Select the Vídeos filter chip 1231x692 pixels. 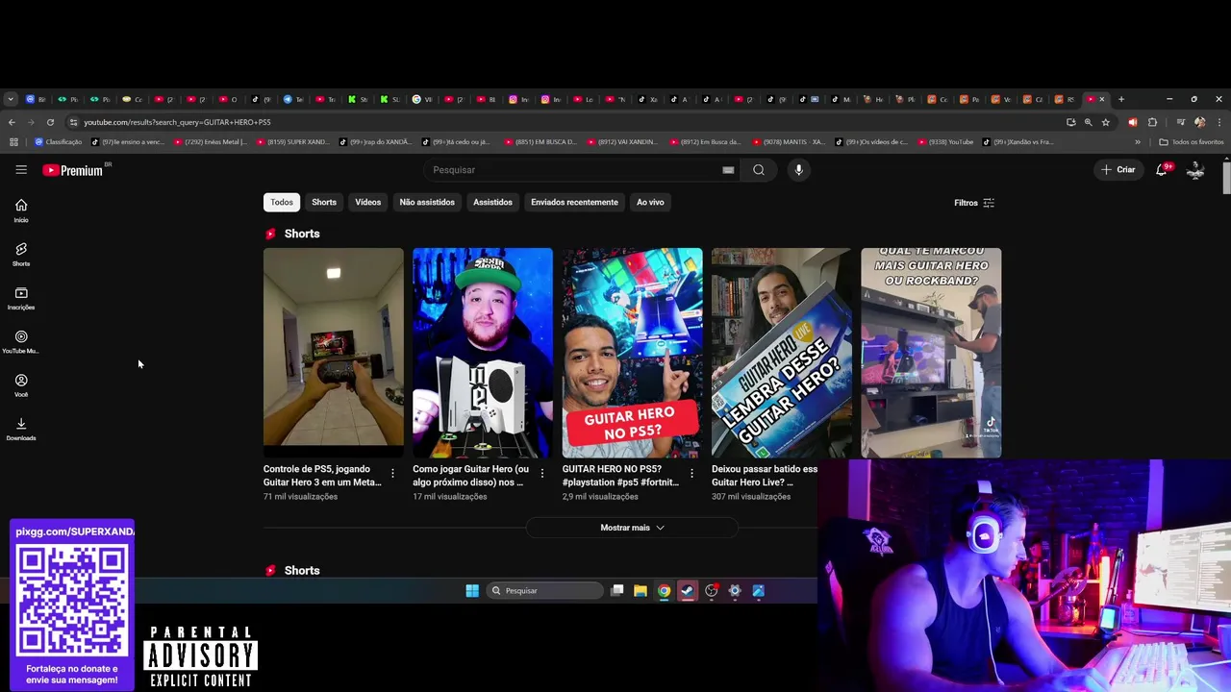tap(367, 202)
